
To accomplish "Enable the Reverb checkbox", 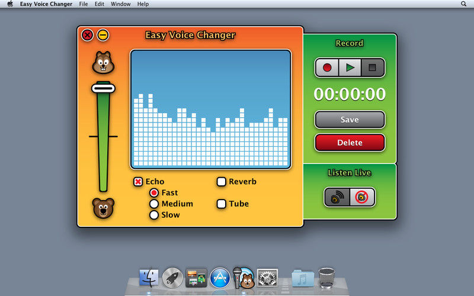I will [x=221, y=182].
